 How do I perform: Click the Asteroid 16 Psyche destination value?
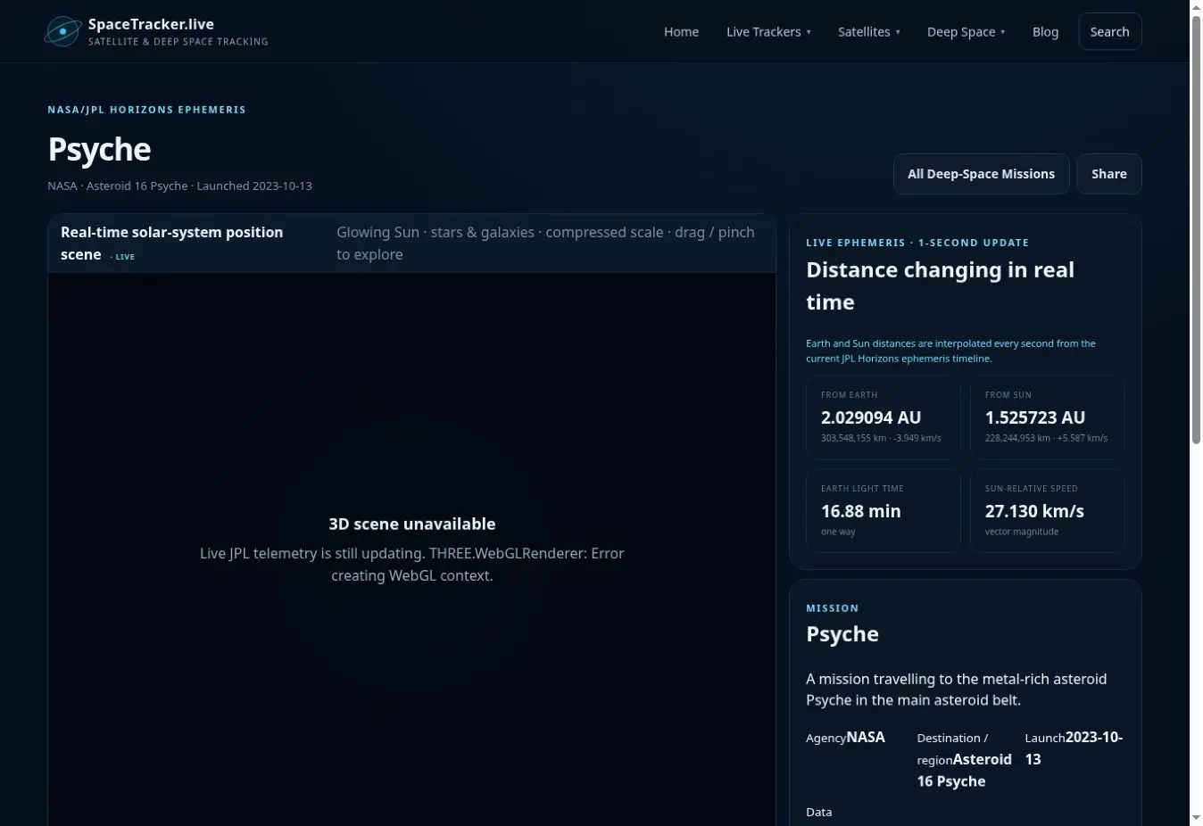965,770
